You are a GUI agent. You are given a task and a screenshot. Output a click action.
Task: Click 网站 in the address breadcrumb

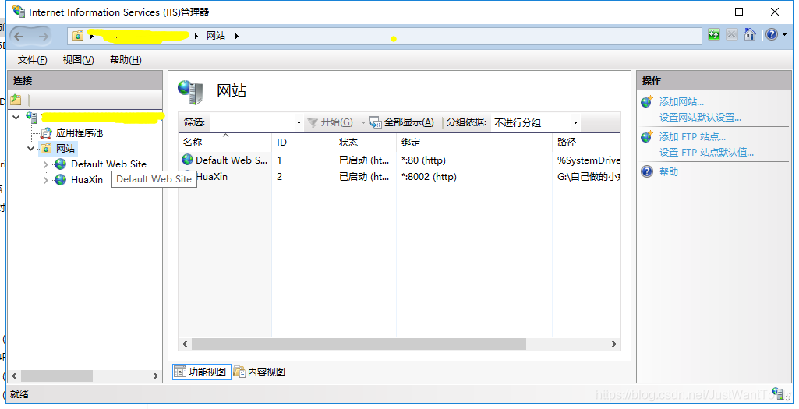[x=216, y=36]
